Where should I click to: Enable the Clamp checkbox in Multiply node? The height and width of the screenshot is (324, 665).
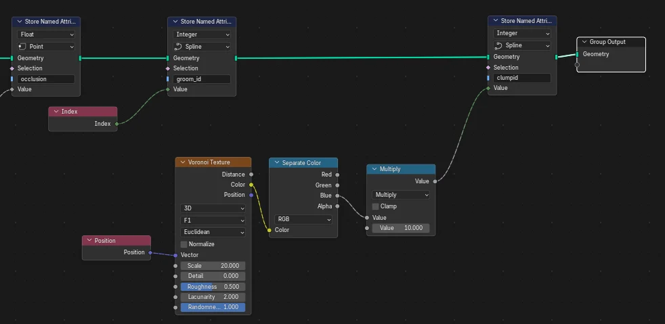pyautogui.click(x=375, y=206)
